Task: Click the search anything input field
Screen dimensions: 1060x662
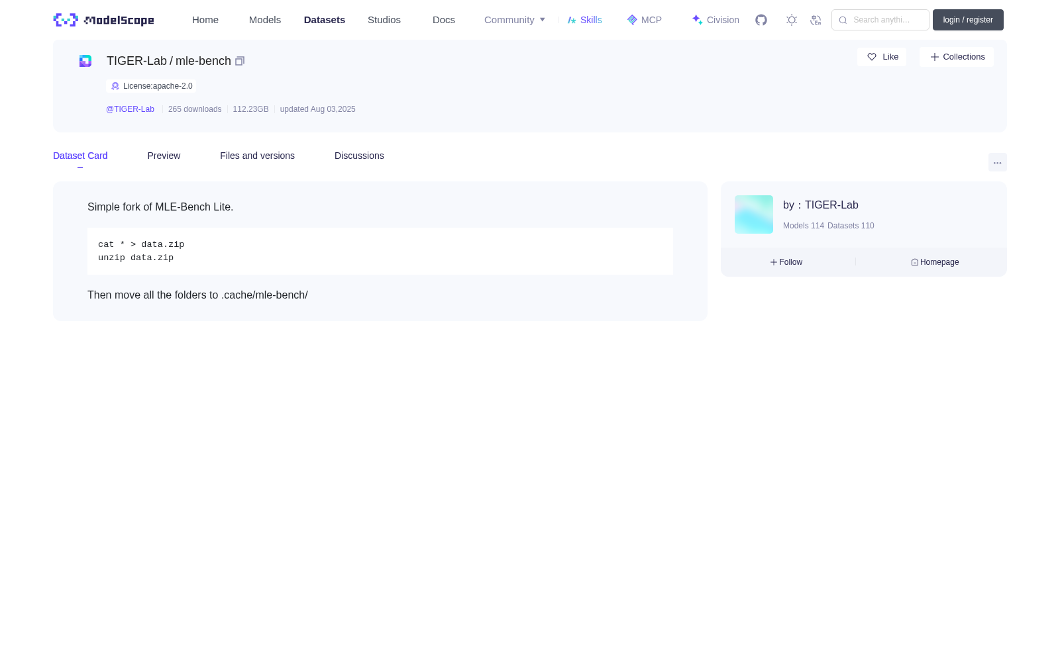Action: (880, 20)
